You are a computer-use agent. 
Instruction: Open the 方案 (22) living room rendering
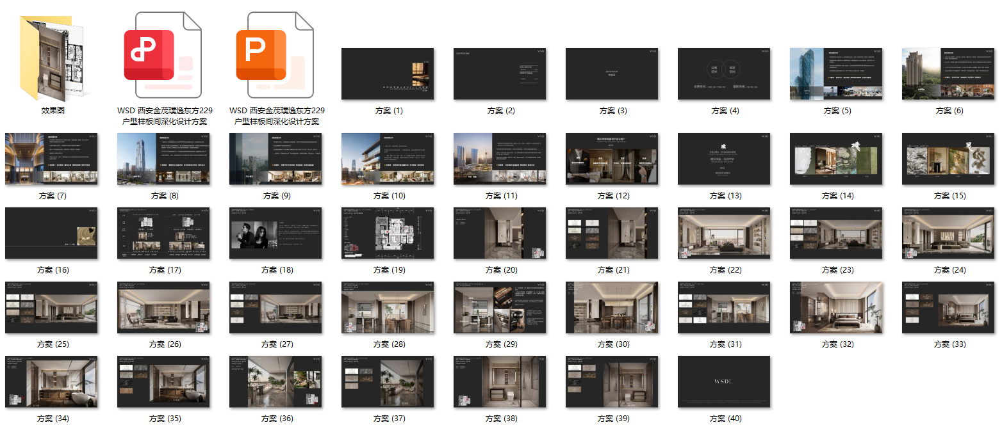tap(723, 233)
